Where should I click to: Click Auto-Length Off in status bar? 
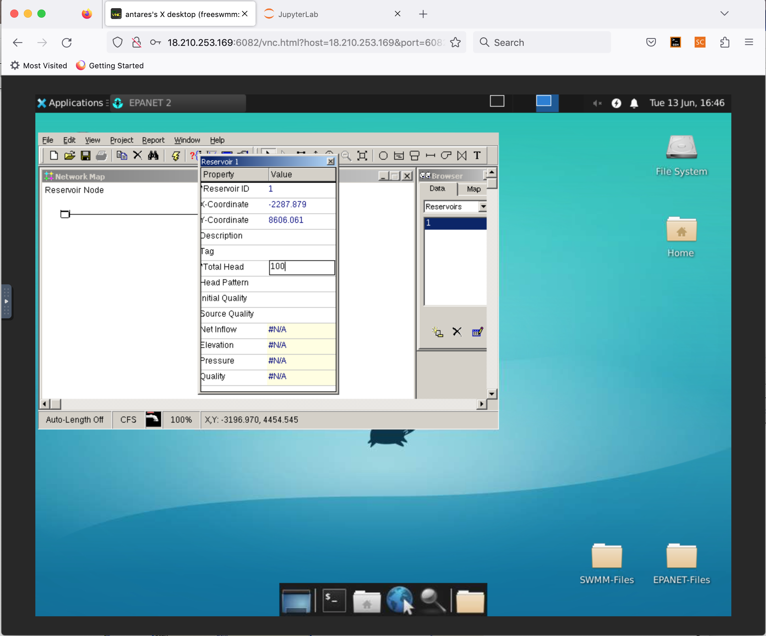(75, 420)
